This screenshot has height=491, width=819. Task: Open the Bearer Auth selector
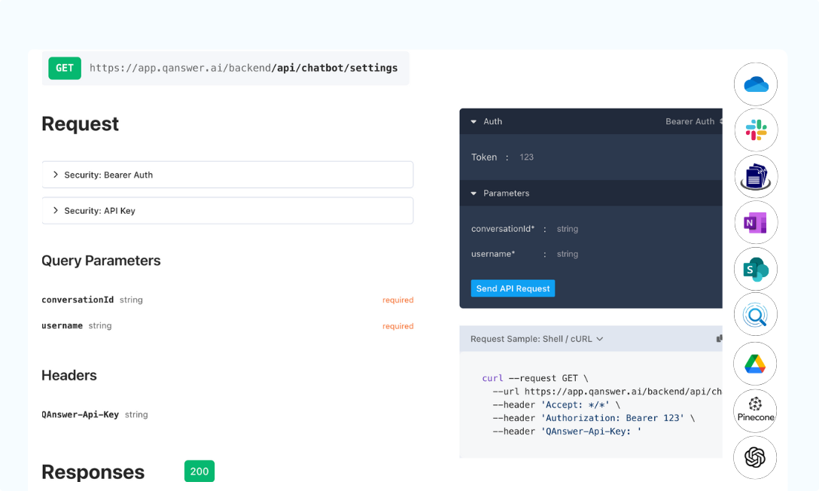click(x=691, y=121)
